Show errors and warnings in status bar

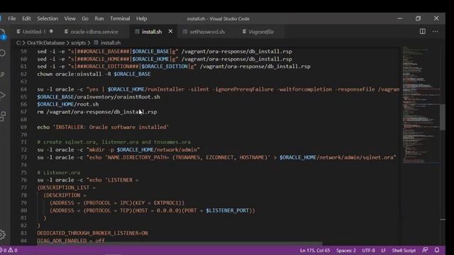click(x=9, y=250)
